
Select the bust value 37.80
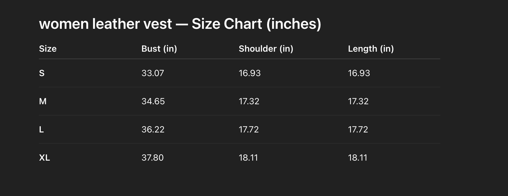tap(152, 158)
